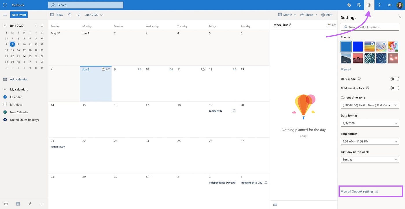Viewport: 405px width, 209px height.
Task: Click the weather icon on Jun 9
Action: tap(139, 69)
